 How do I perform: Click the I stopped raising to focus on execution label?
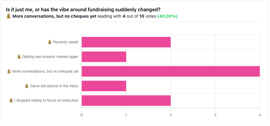tap(46, 100)
